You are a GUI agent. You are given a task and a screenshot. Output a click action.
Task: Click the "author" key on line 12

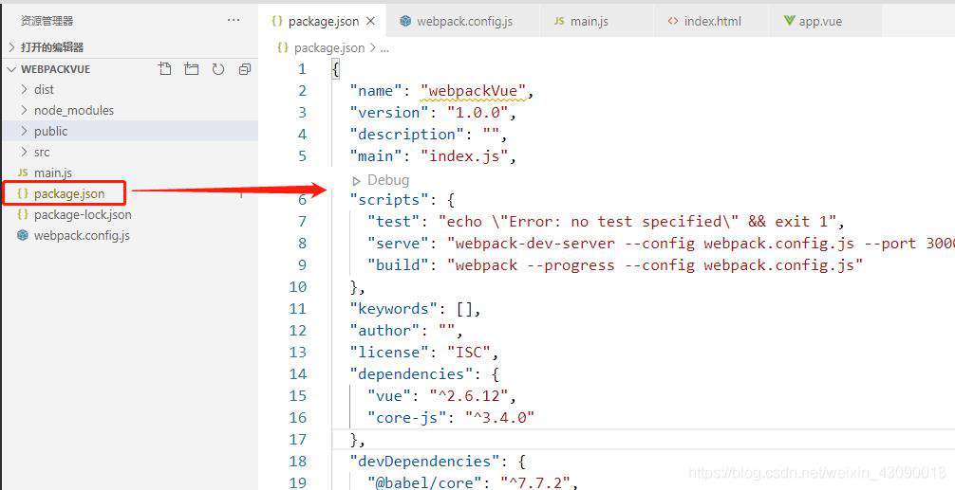click(384, 331)
